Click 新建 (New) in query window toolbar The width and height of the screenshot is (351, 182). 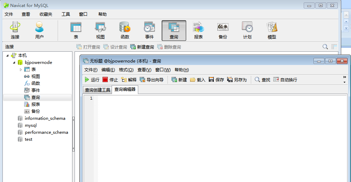(179, 80)
